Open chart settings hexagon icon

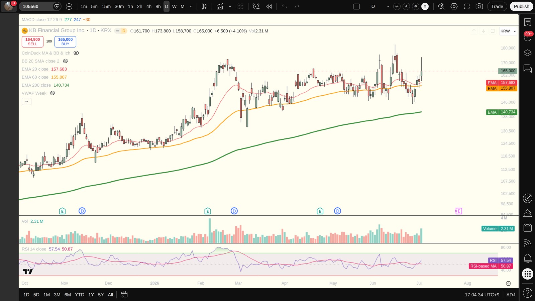[x=454, y=6]
